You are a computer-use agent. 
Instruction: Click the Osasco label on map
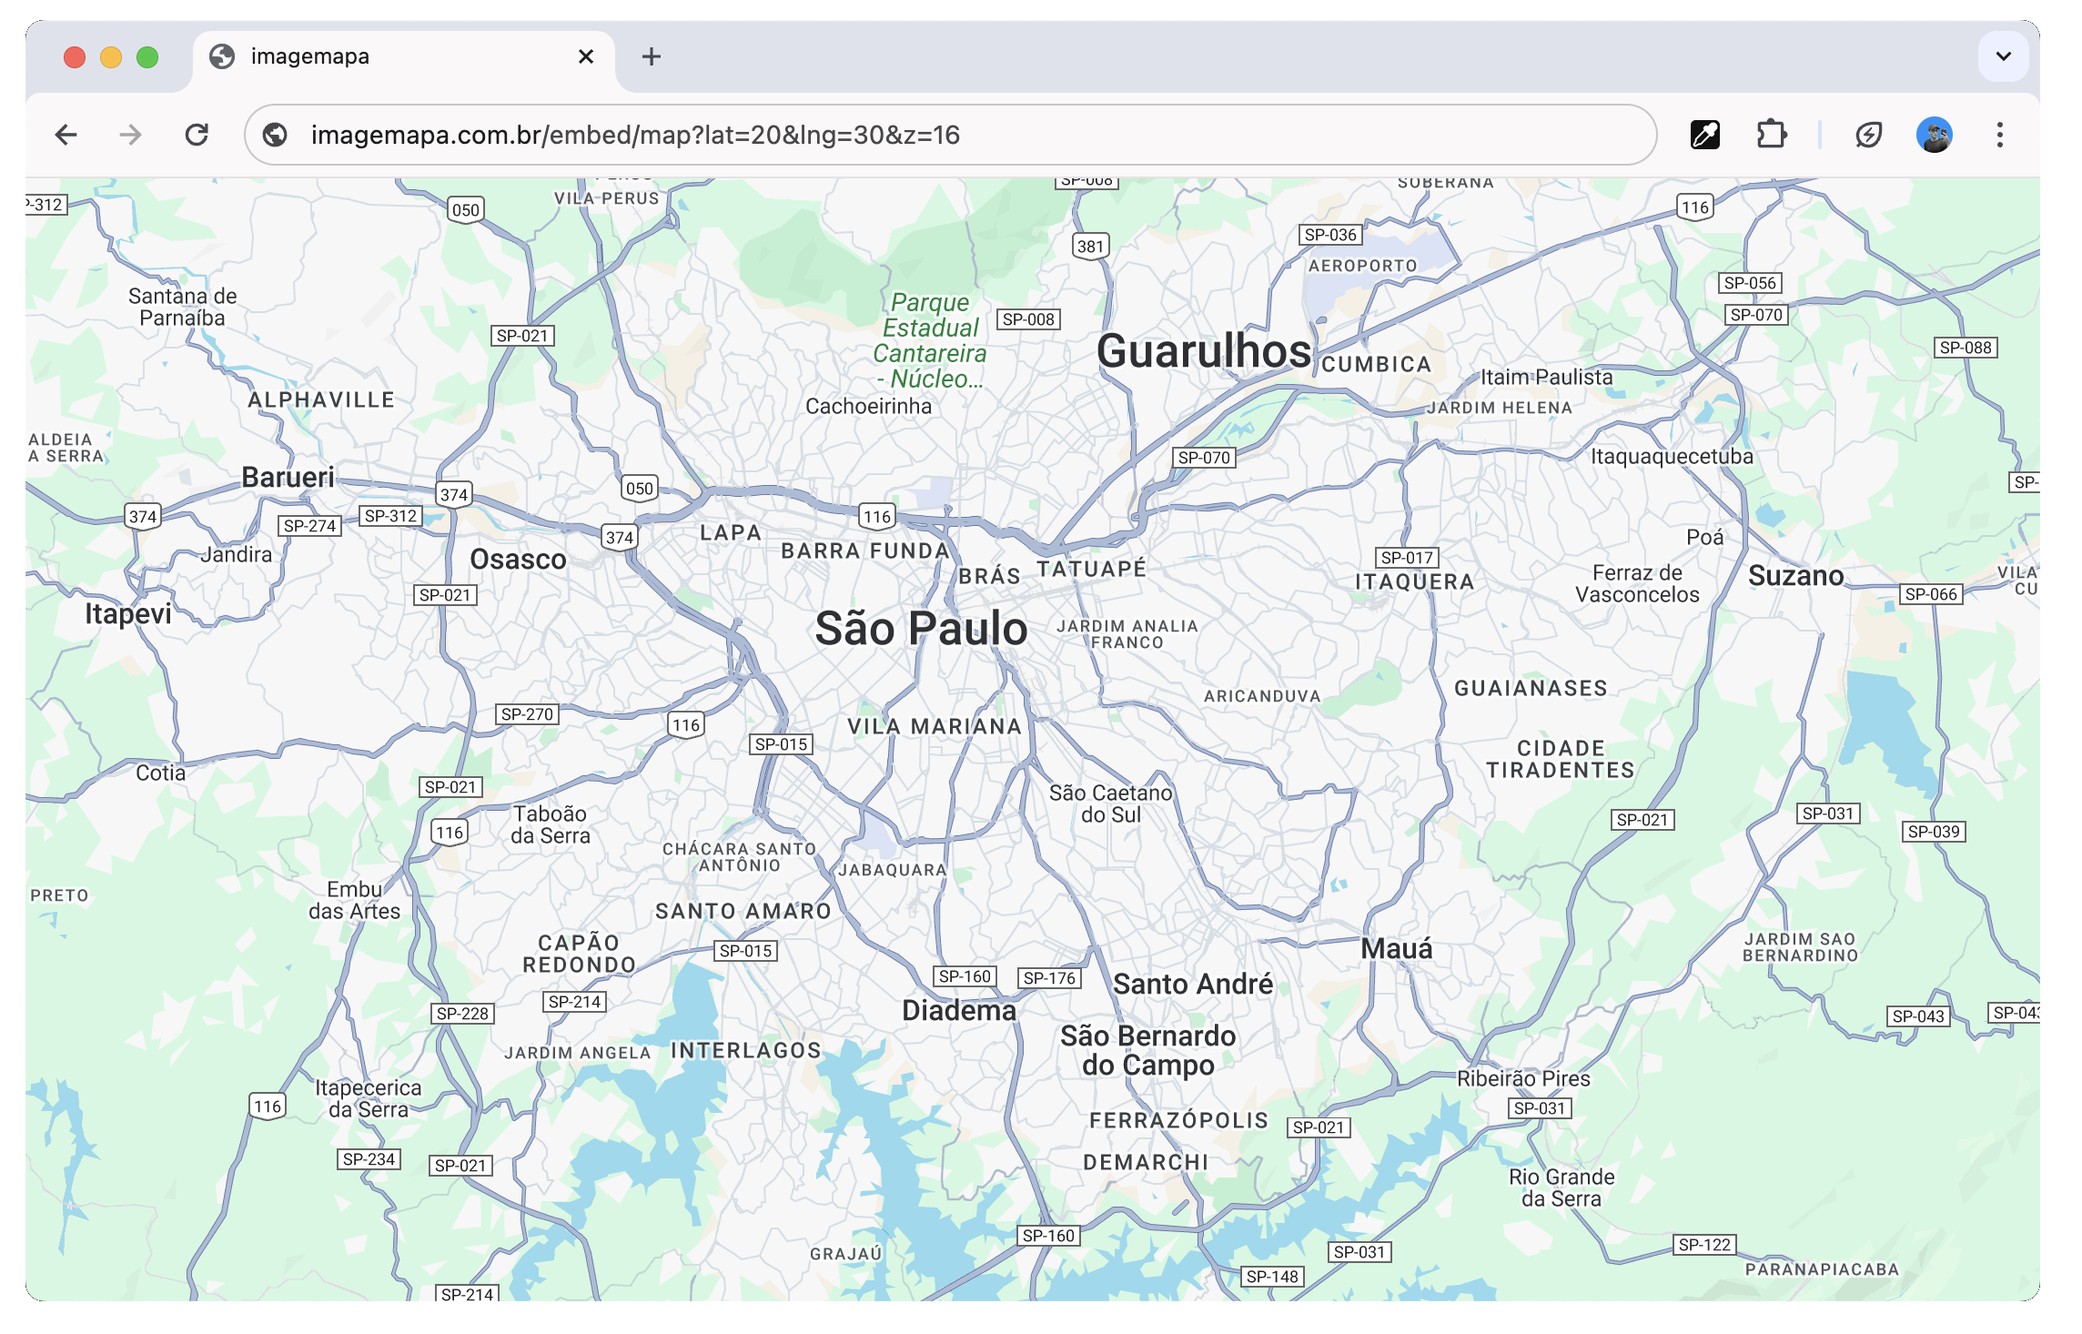[x=518, y=560]
